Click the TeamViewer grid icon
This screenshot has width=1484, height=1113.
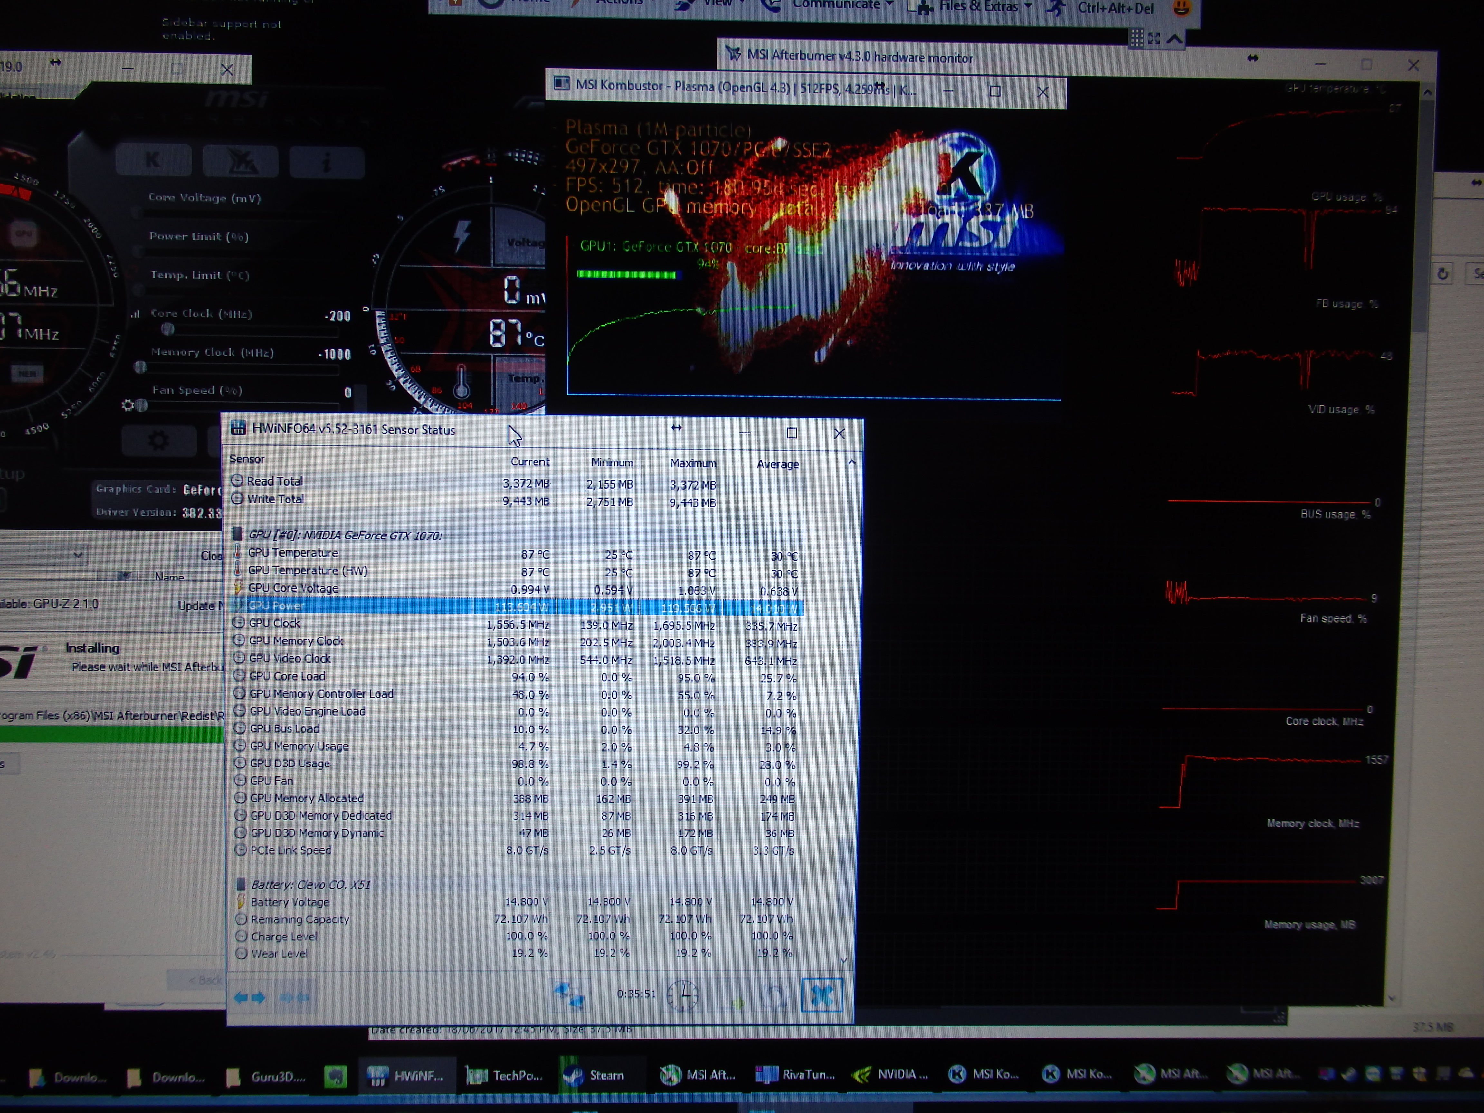click(1136, 38)
